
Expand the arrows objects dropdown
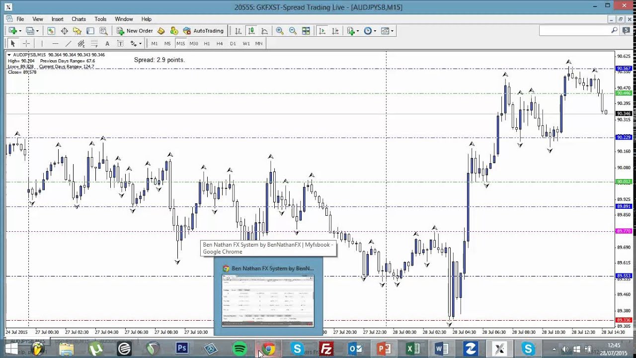click(140, 44)
